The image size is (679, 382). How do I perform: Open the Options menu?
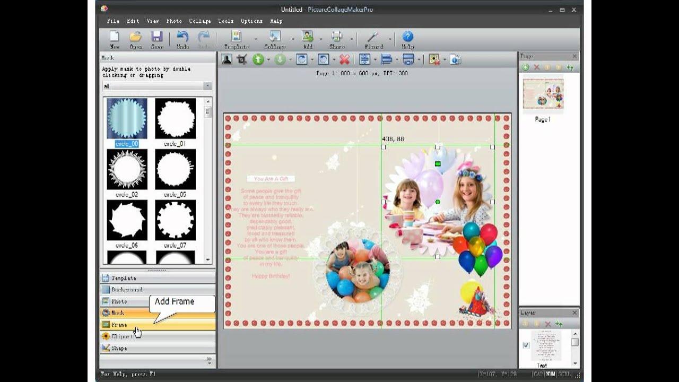click(252, 21)
